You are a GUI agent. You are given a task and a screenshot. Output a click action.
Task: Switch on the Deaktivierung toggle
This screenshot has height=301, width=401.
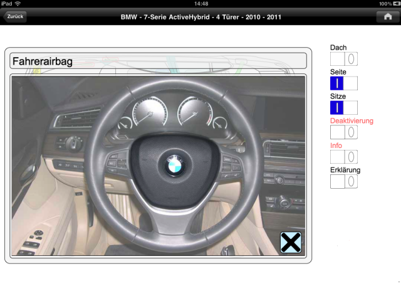tap(344, 132)
